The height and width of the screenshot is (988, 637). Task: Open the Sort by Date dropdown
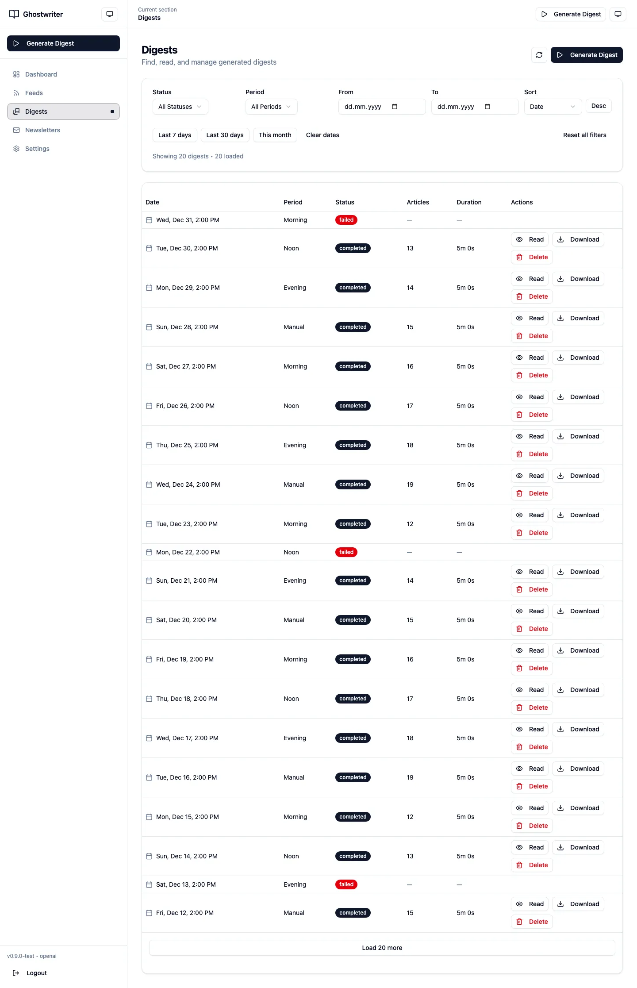click(x=553, y=107)
